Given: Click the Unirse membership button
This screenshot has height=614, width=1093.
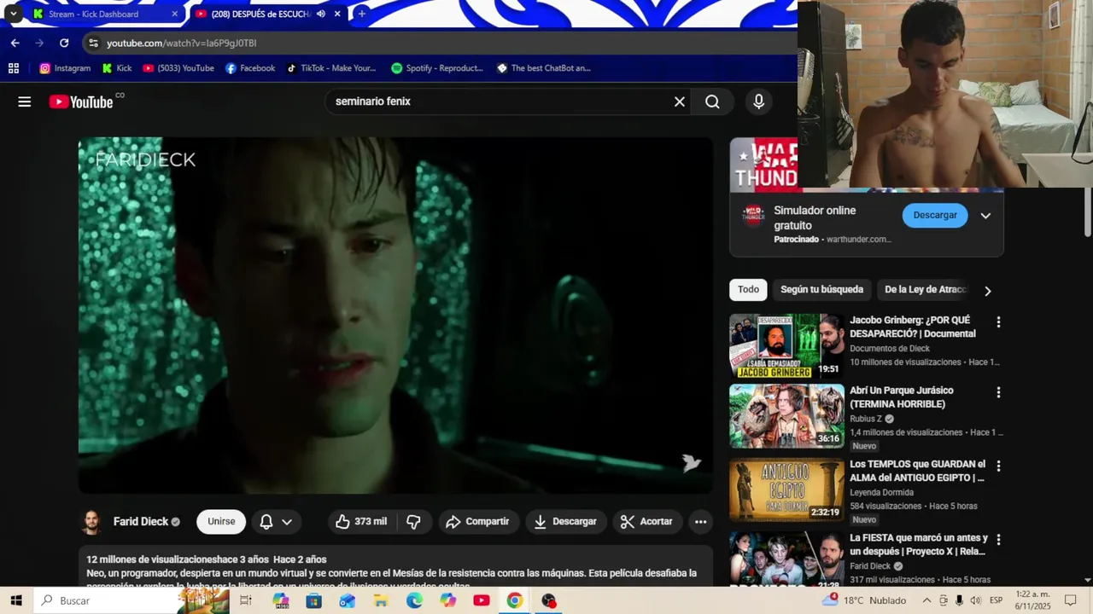Looking at the screenshot, I should 221,522.
